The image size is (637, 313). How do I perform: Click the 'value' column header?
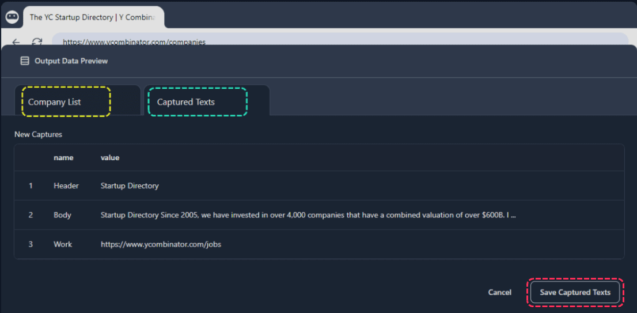pos(110,158)
